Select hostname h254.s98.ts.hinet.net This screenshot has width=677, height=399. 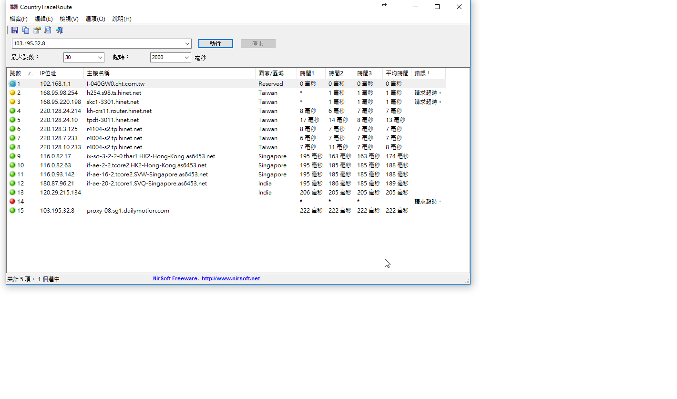(x=114, y=93)
